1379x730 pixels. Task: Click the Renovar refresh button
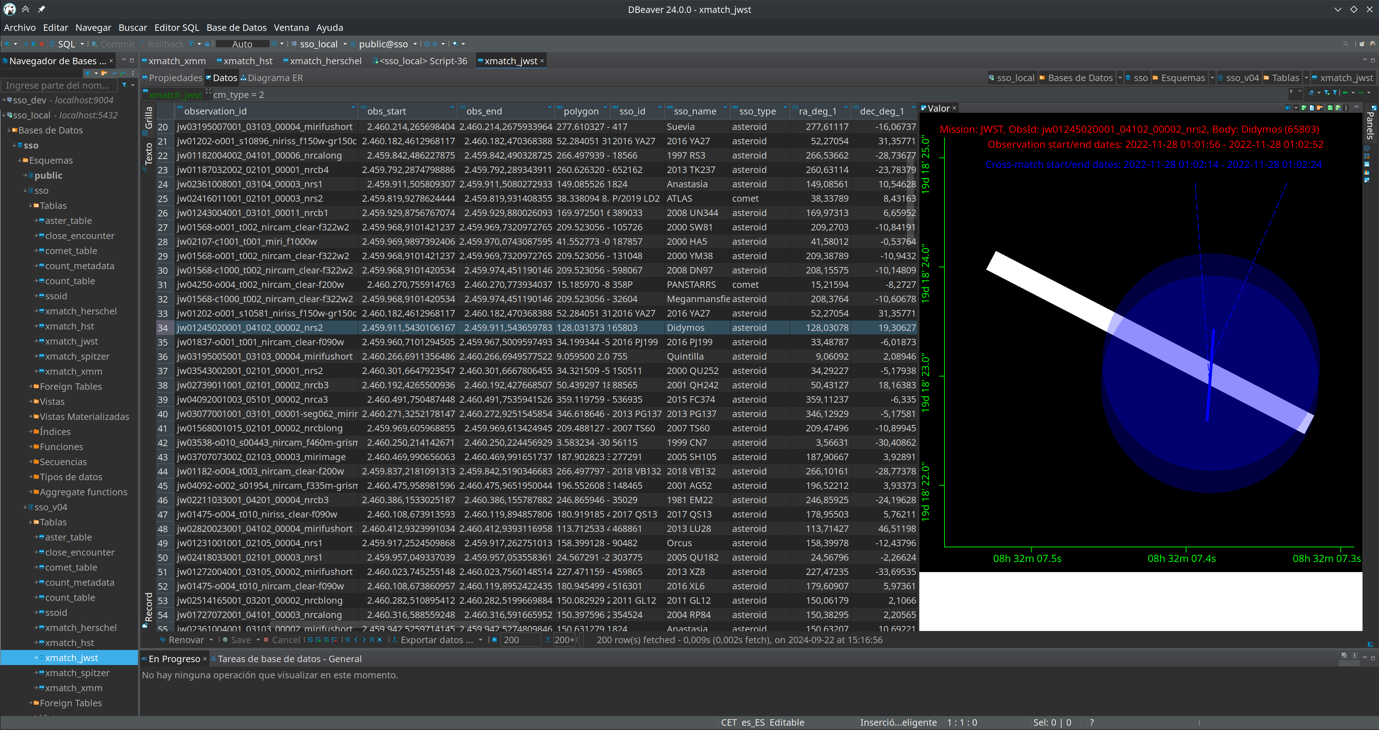tap(185, 640)
